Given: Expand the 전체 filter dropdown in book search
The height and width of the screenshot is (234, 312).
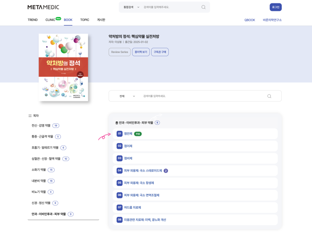Looking at the screenshot, I should point(127,96).
